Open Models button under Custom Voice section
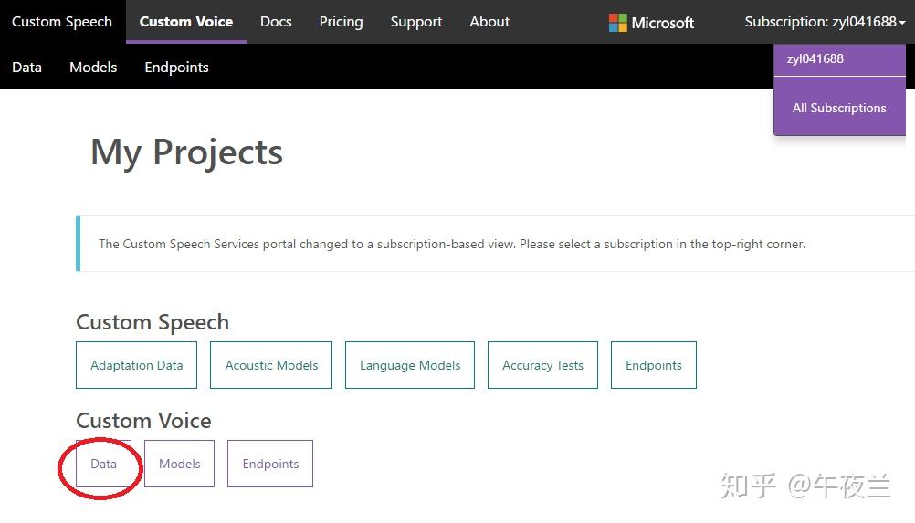Viewport: 915px width, 523px height. [179, 464]
